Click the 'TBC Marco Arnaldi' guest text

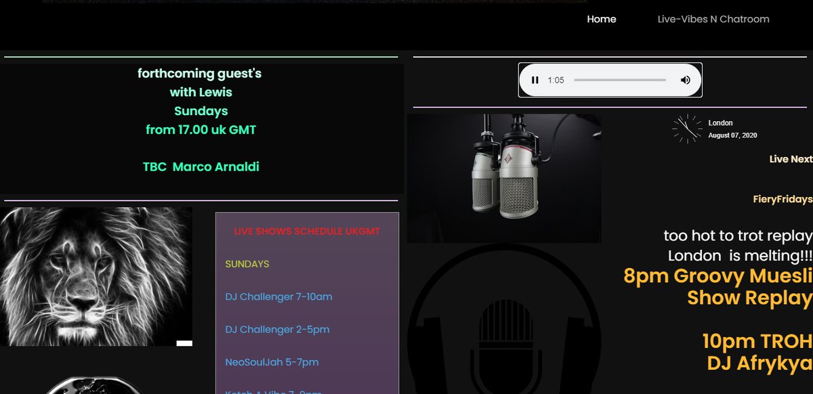tap(201, 167)
